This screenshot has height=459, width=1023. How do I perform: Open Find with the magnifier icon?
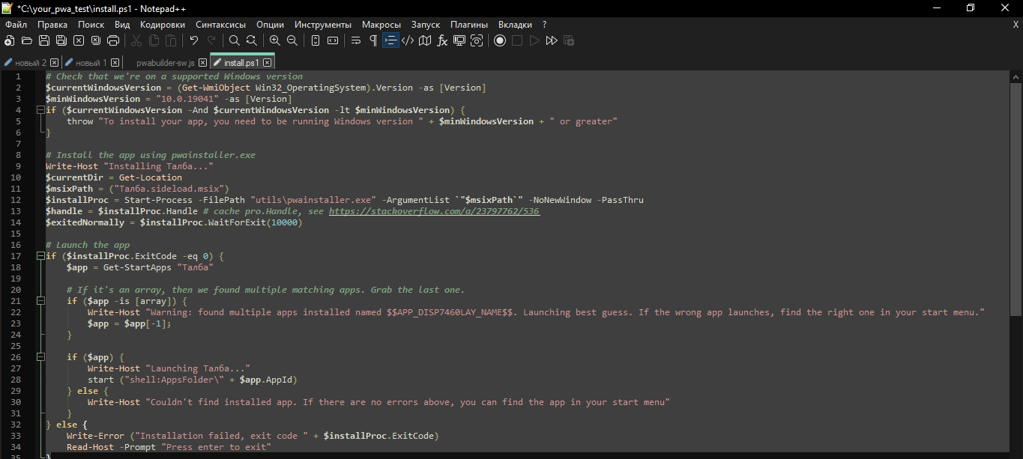coord(235,40)
